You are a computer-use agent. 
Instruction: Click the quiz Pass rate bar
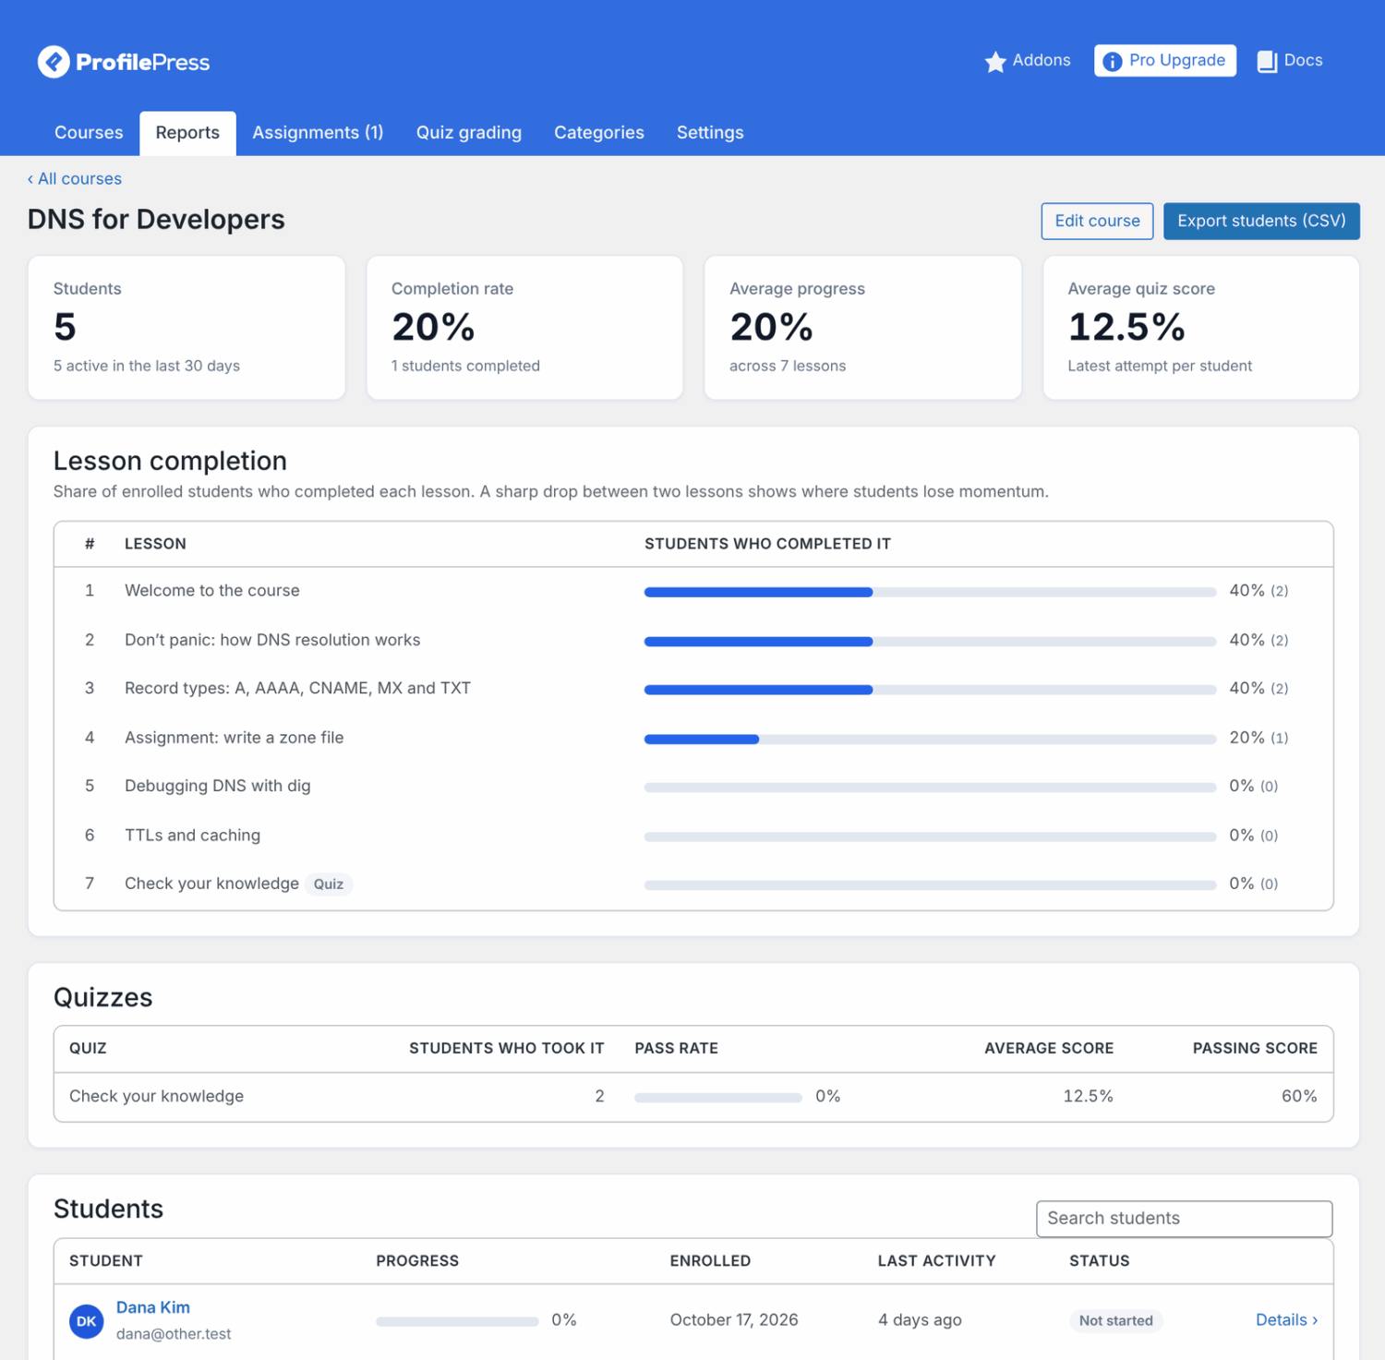[x=718, y=1098]
